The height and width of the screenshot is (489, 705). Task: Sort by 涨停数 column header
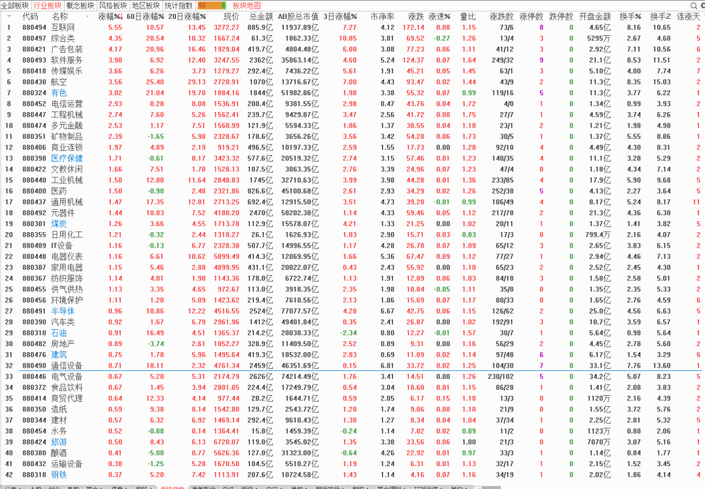click(531, 16)
